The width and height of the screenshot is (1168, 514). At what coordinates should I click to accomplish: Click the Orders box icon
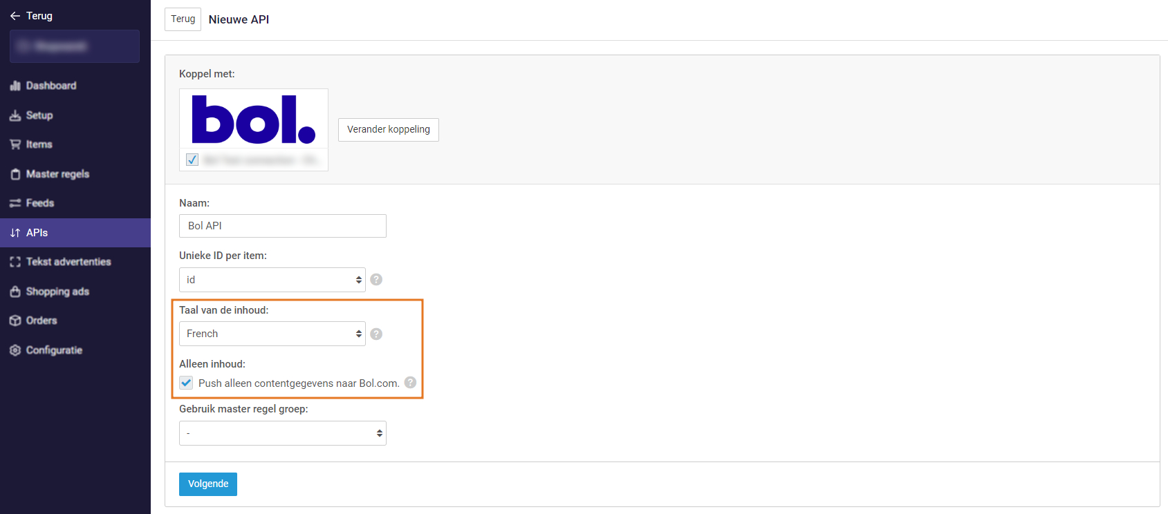click(x=15, y=321)
